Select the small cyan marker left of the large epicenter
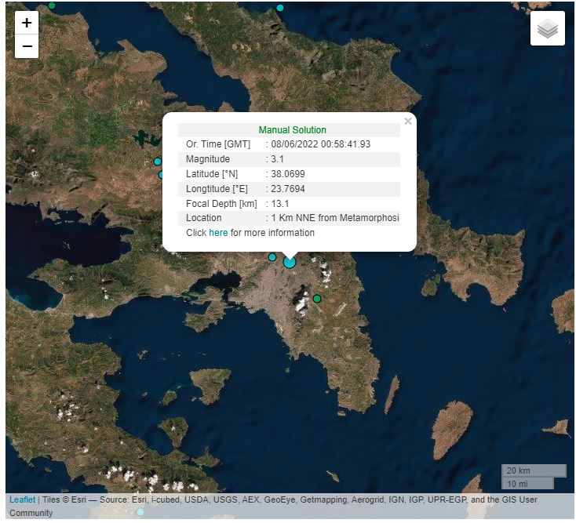Screen dimensions: 576x523 point(272,257)
